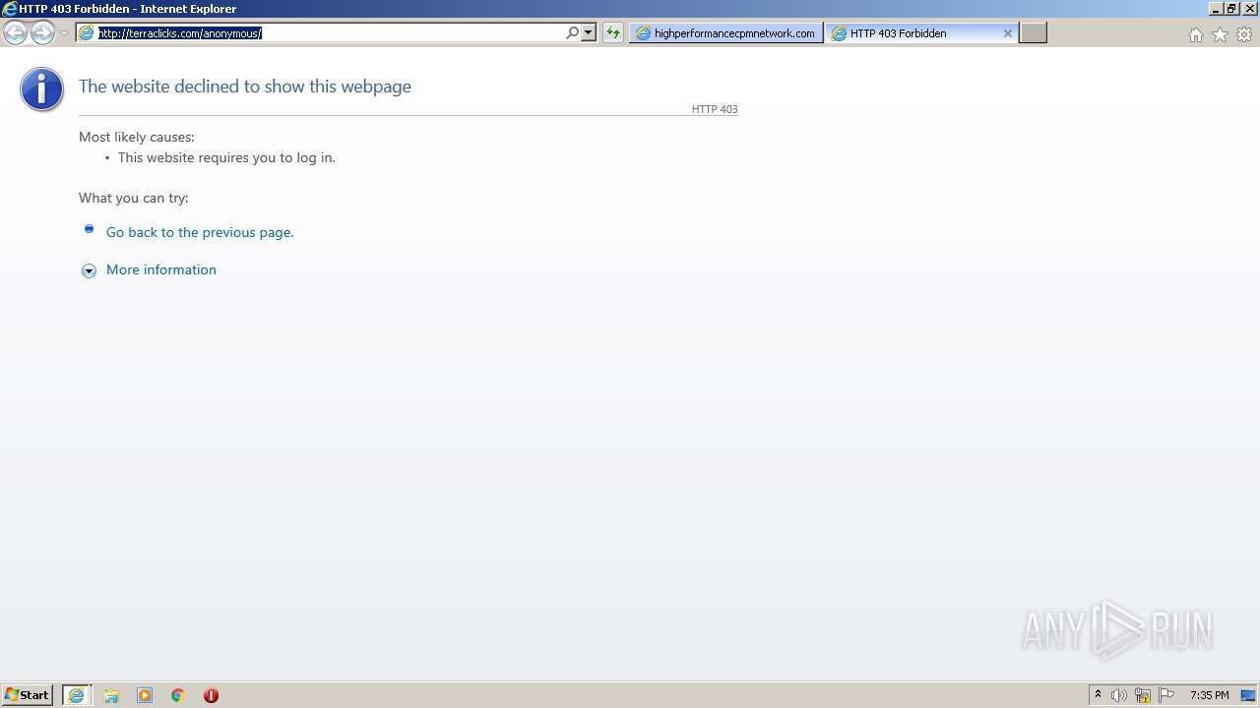Switch to the highperformancecpmnetwork.com tab
This screenshot has height=708, width=1260.
726,33
